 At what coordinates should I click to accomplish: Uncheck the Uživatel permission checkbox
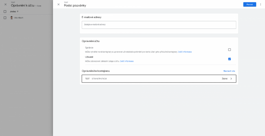tap(229, 59)
